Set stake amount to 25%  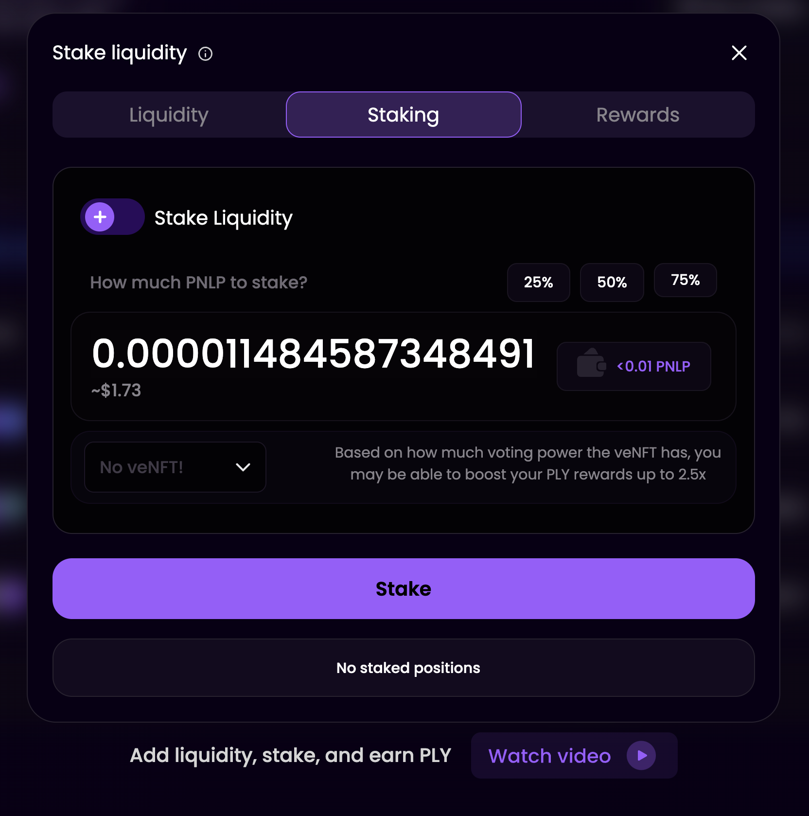point(538,283)
